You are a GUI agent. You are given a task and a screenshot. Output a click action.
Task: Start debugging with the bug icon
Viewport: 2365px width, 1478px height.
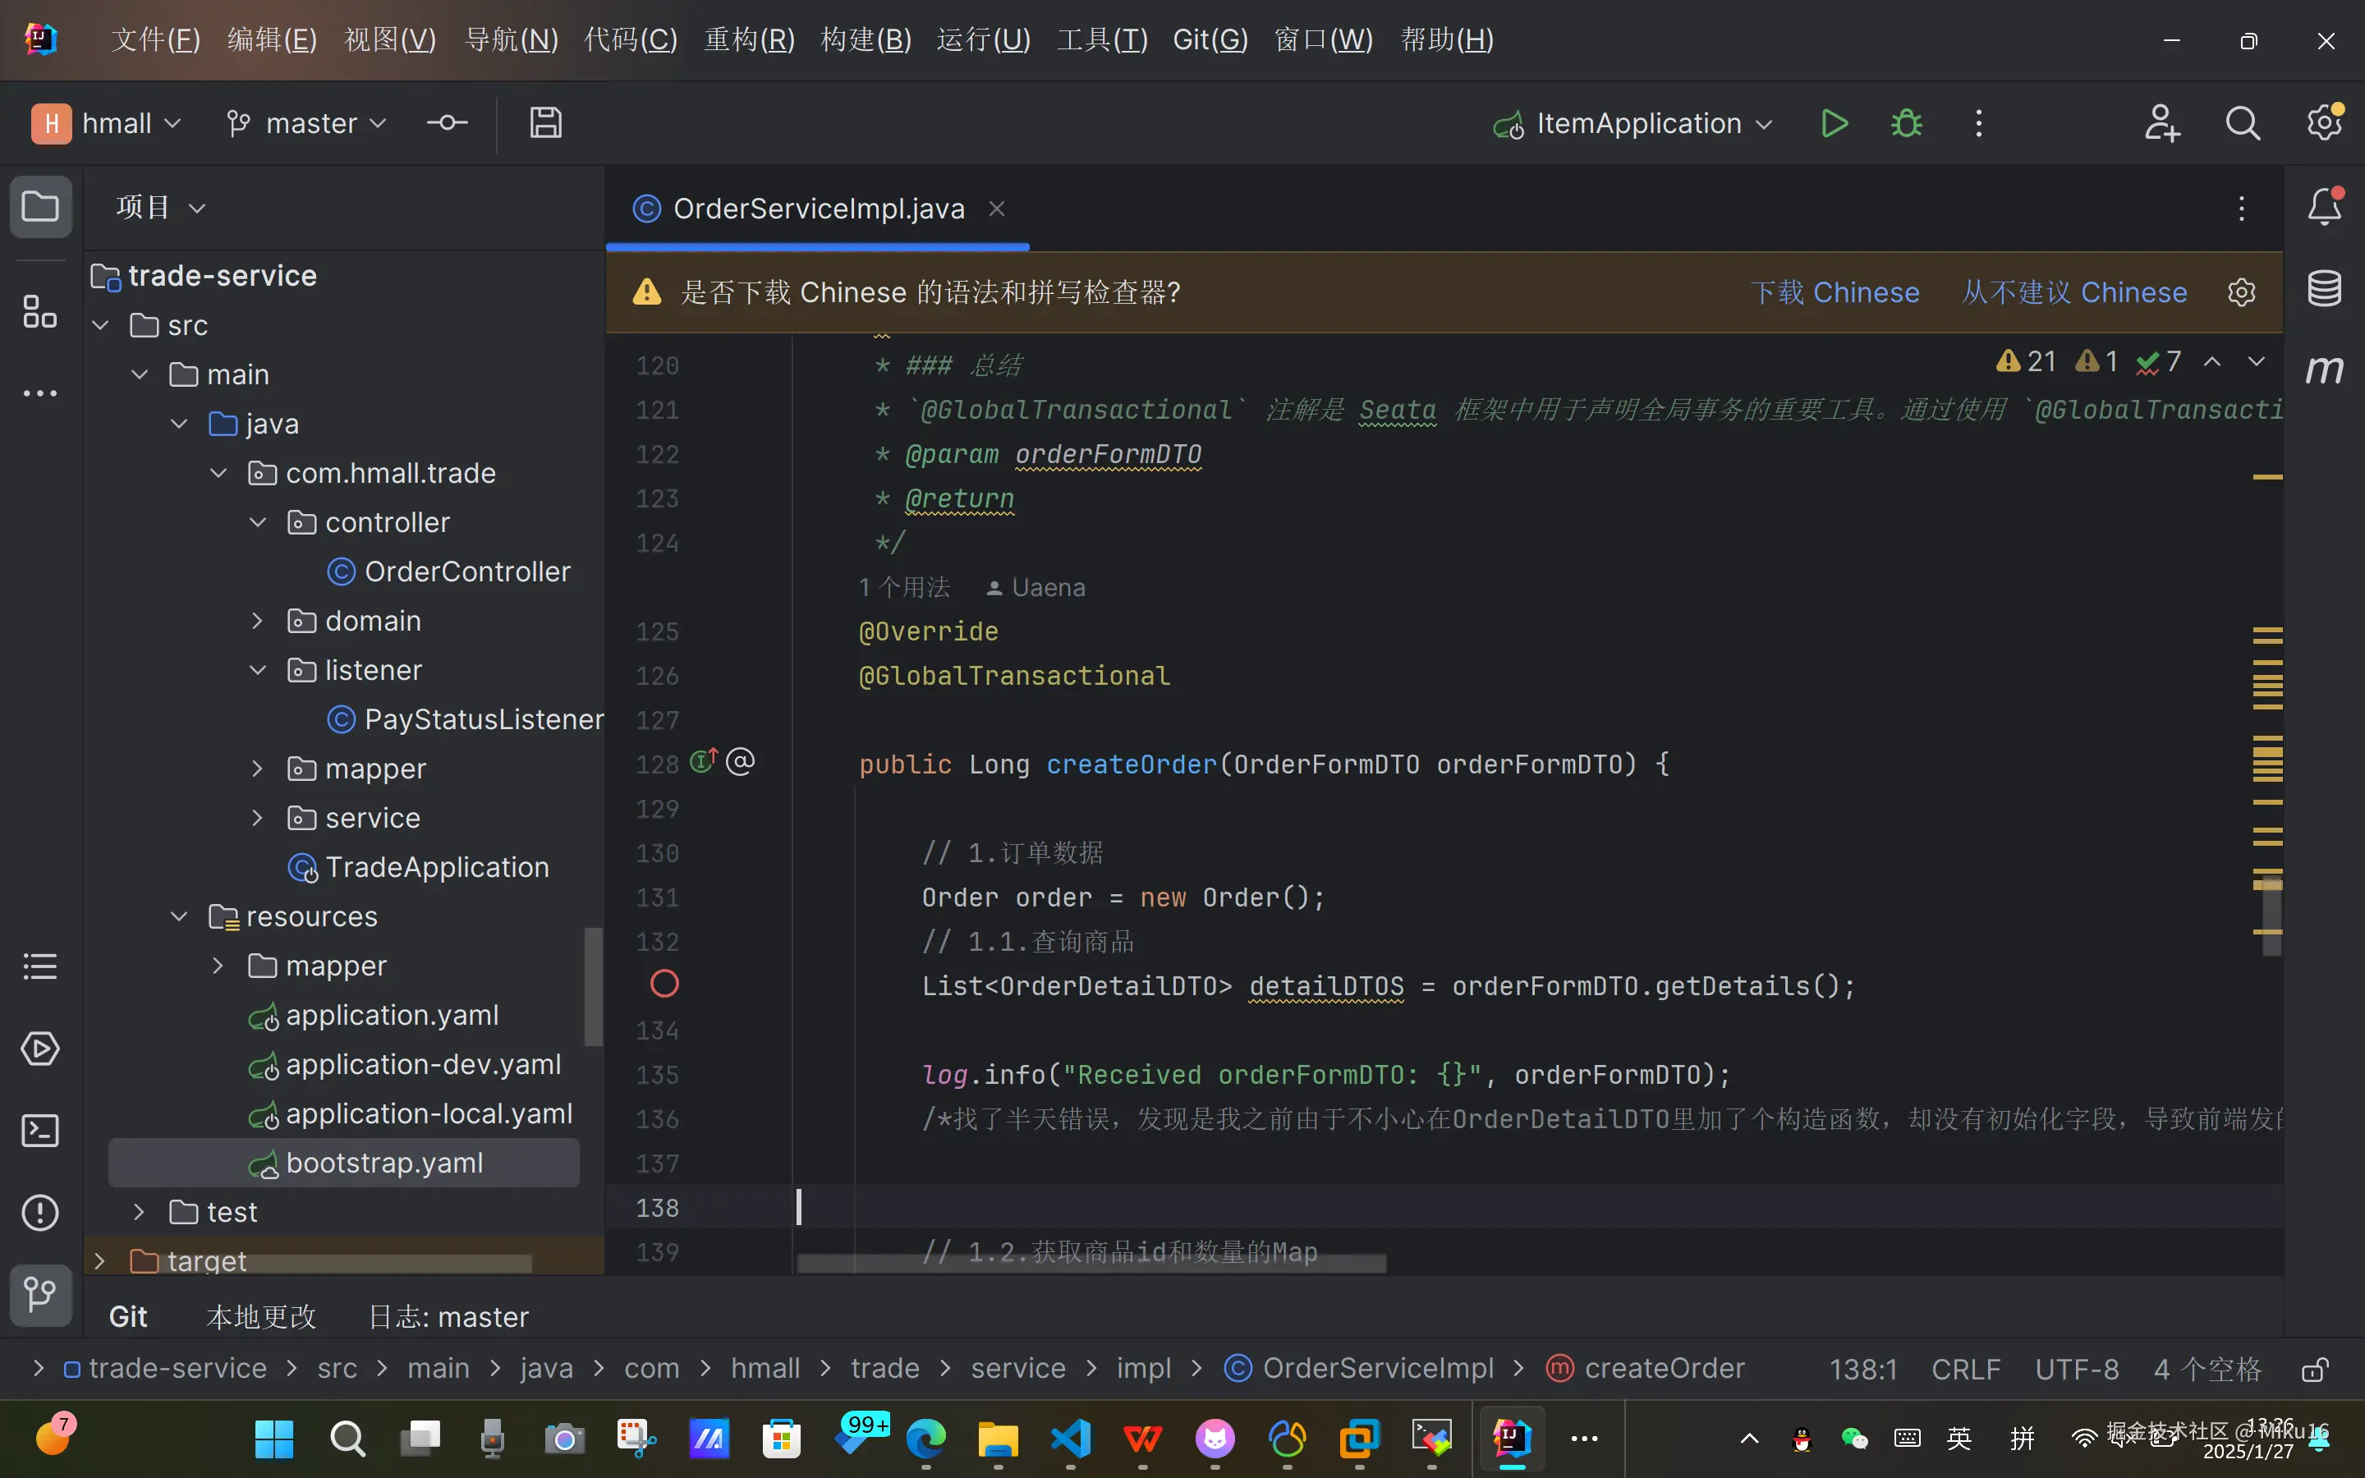1906,124
